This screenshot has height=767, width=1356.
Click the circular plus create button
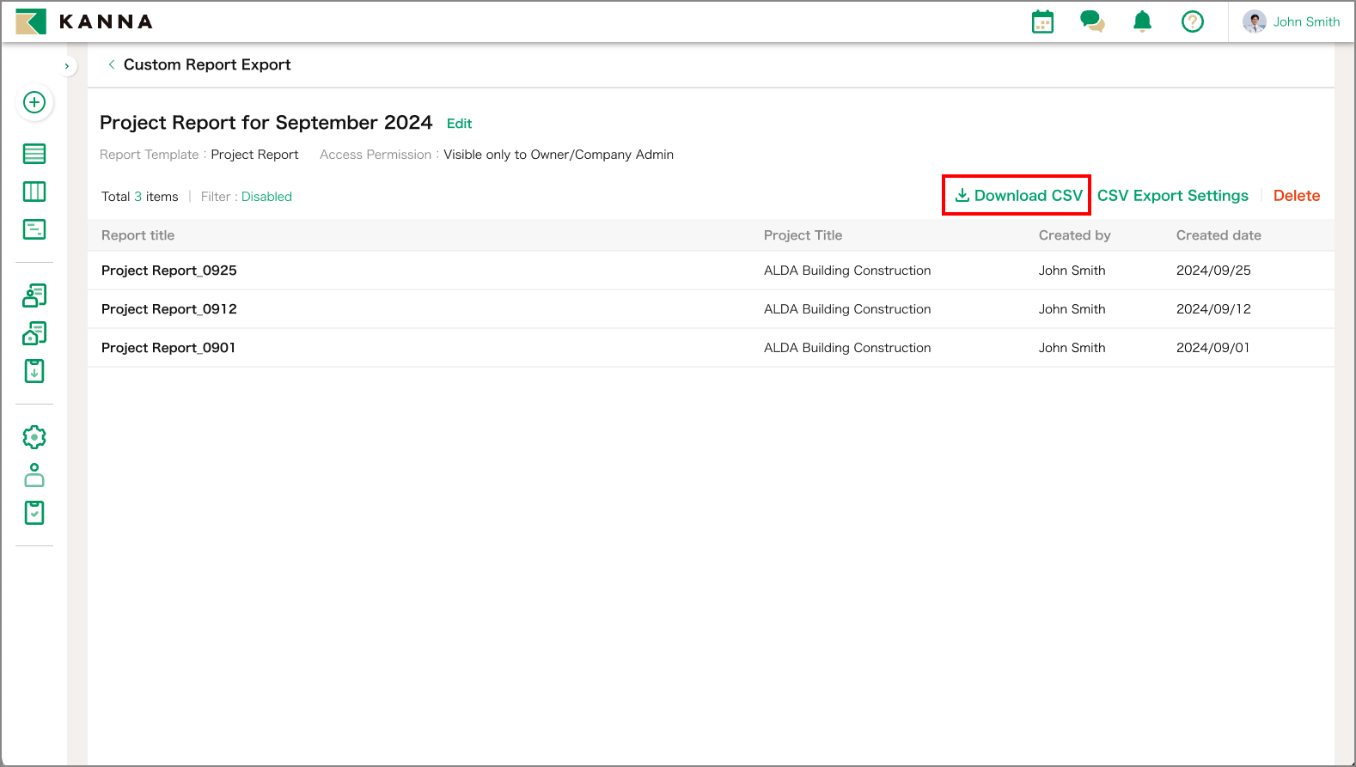coord(34,103)
